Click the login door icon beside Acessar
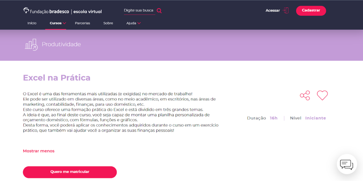This screenshot has width=363, height=181. tap(286, 10)
